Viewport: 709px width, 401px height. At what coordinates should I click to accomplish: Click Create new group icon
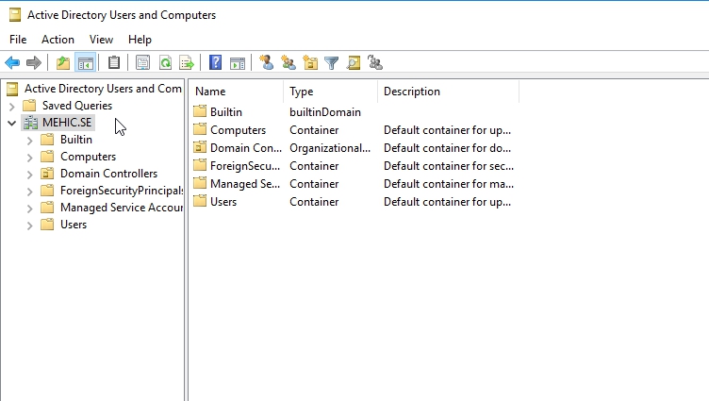pos(289,63)
